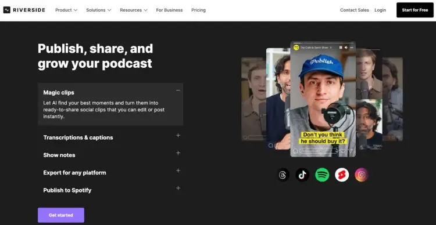Image resolution: width=436 pixels, height=225 pixels.
Task: Click the yellow show avatar in clip
Action: coord(296,48)
